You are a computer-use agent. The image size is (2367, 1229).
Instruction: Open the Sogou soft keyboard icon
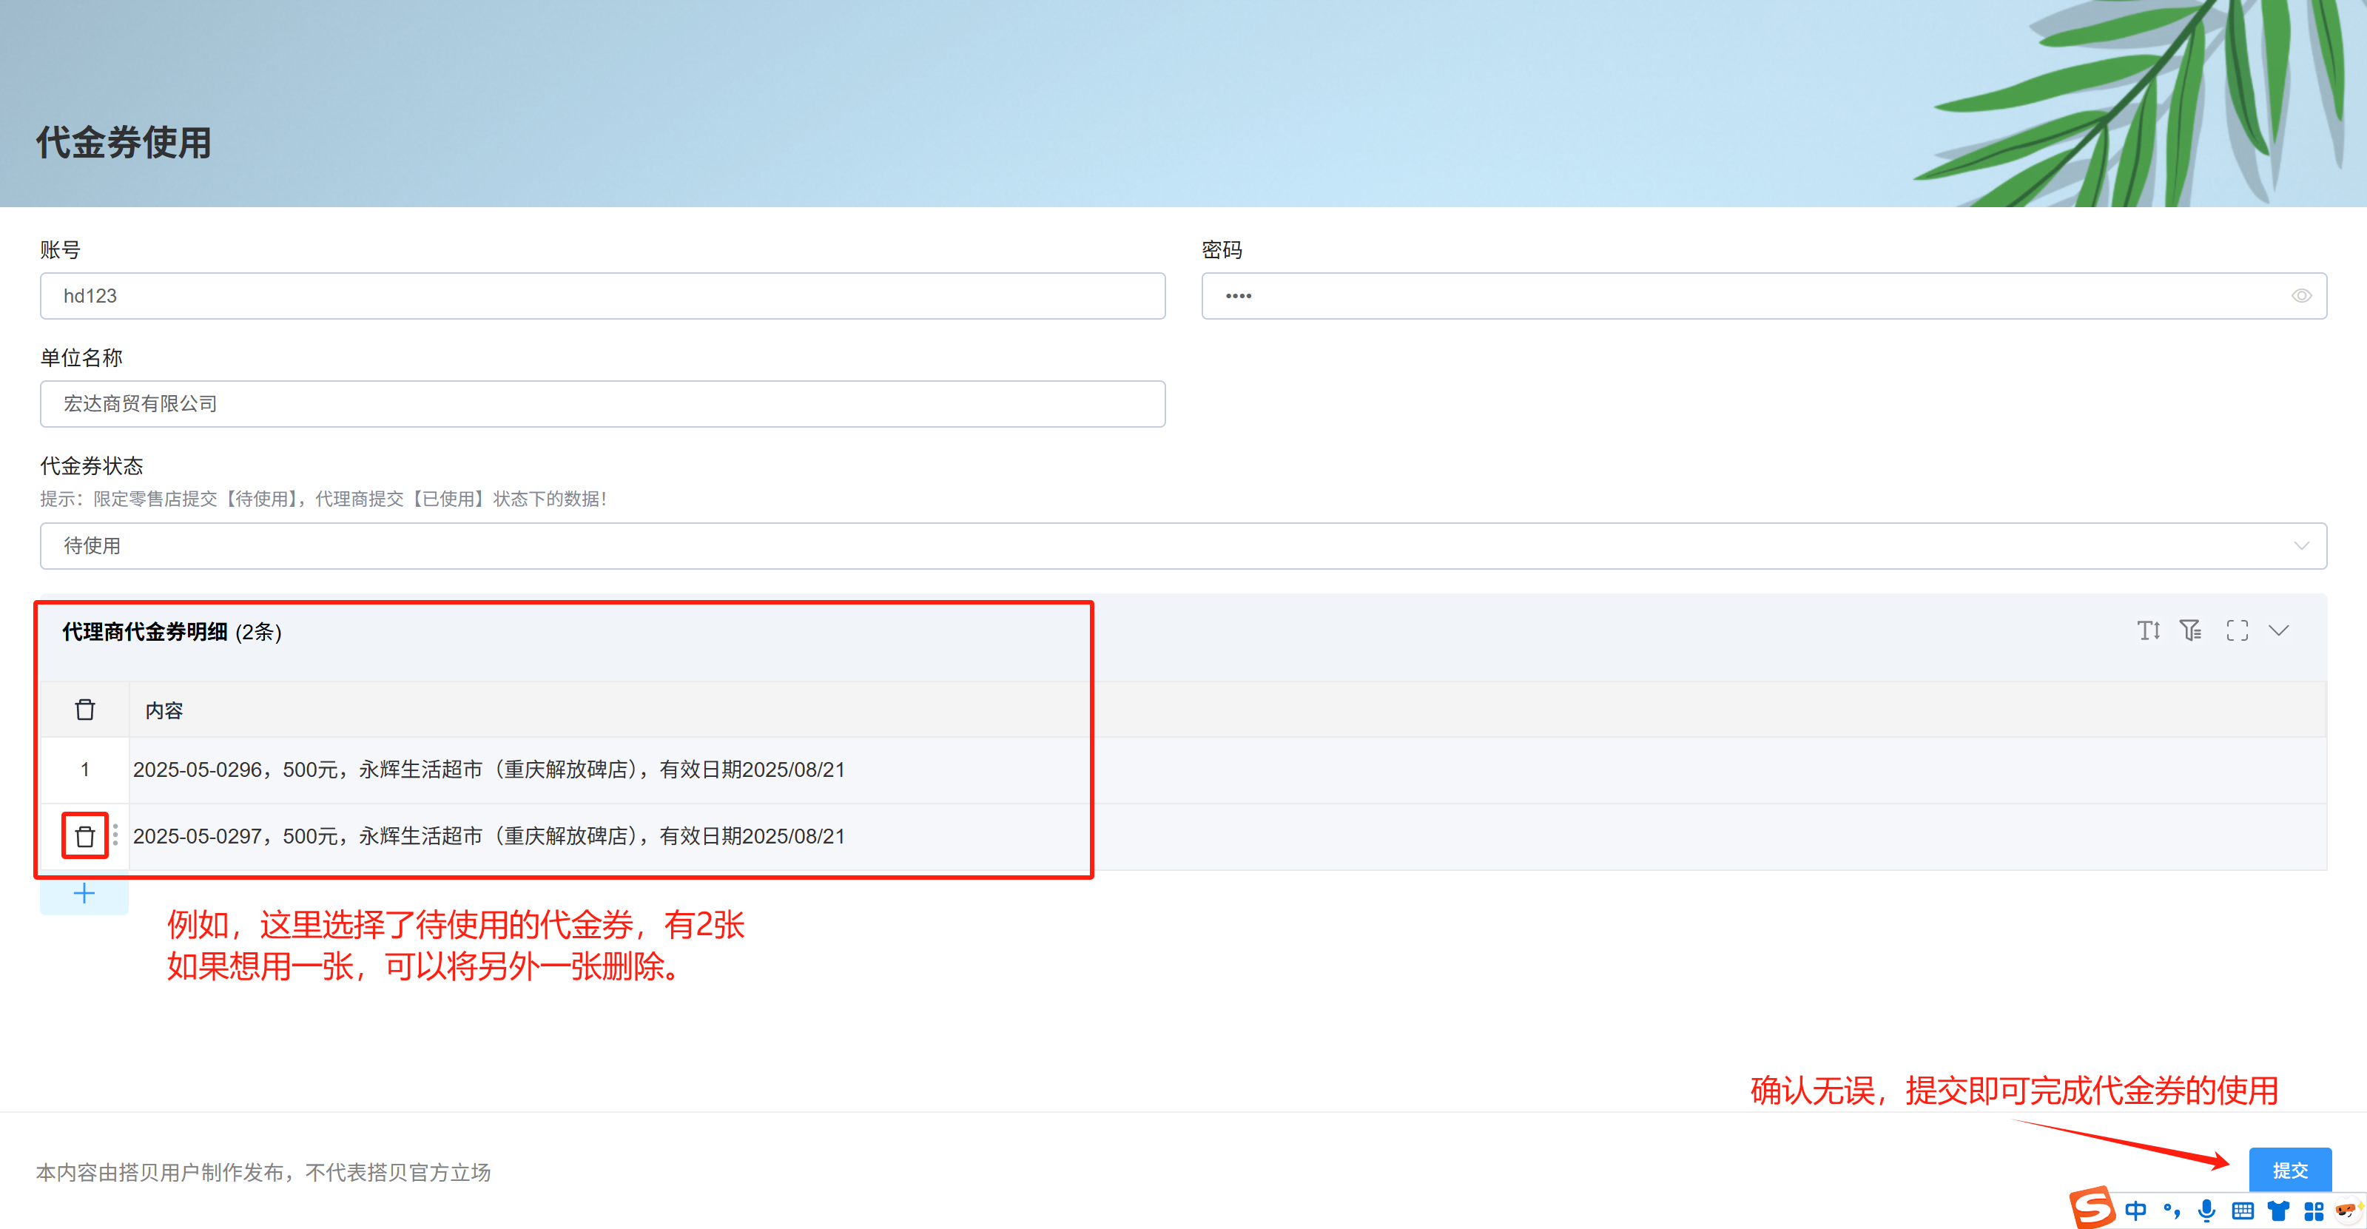(2242, 1211)
